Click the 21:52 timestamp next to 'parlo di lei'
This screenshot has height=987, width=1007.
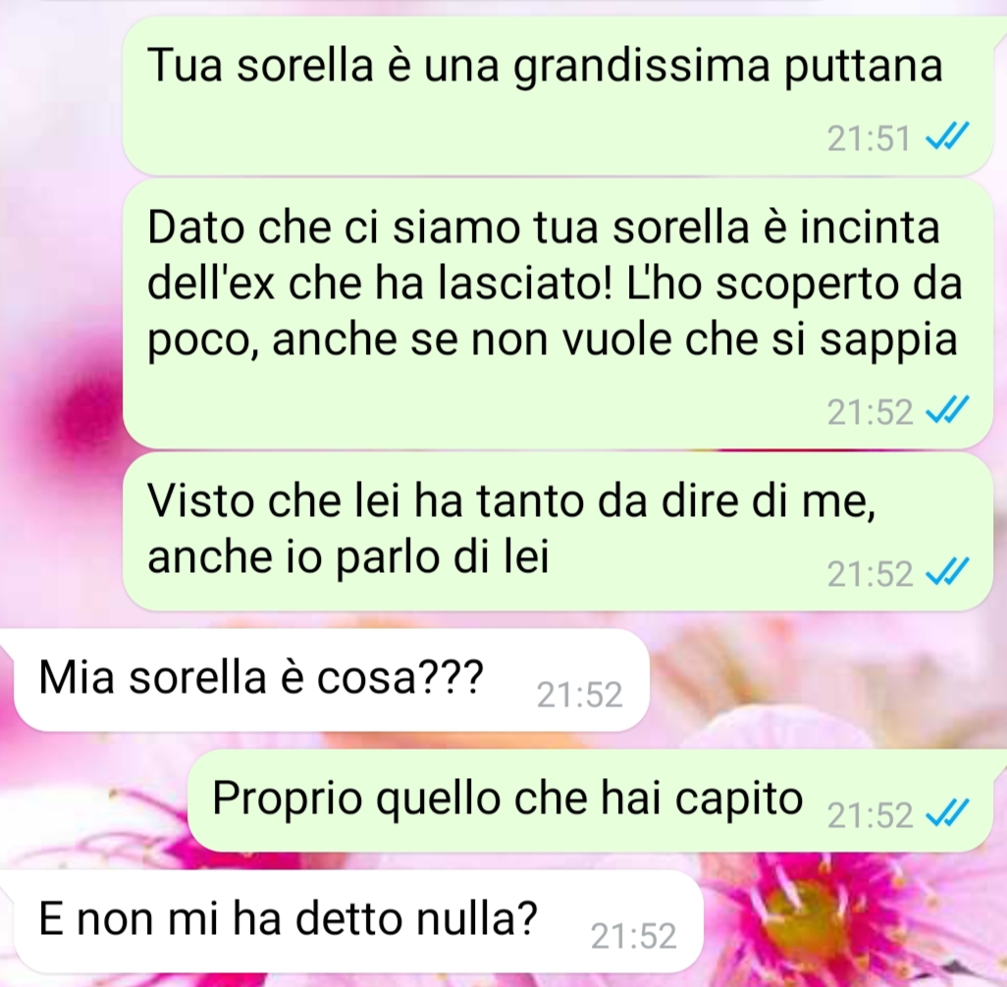pyautogui.click(x=870, y=573)
